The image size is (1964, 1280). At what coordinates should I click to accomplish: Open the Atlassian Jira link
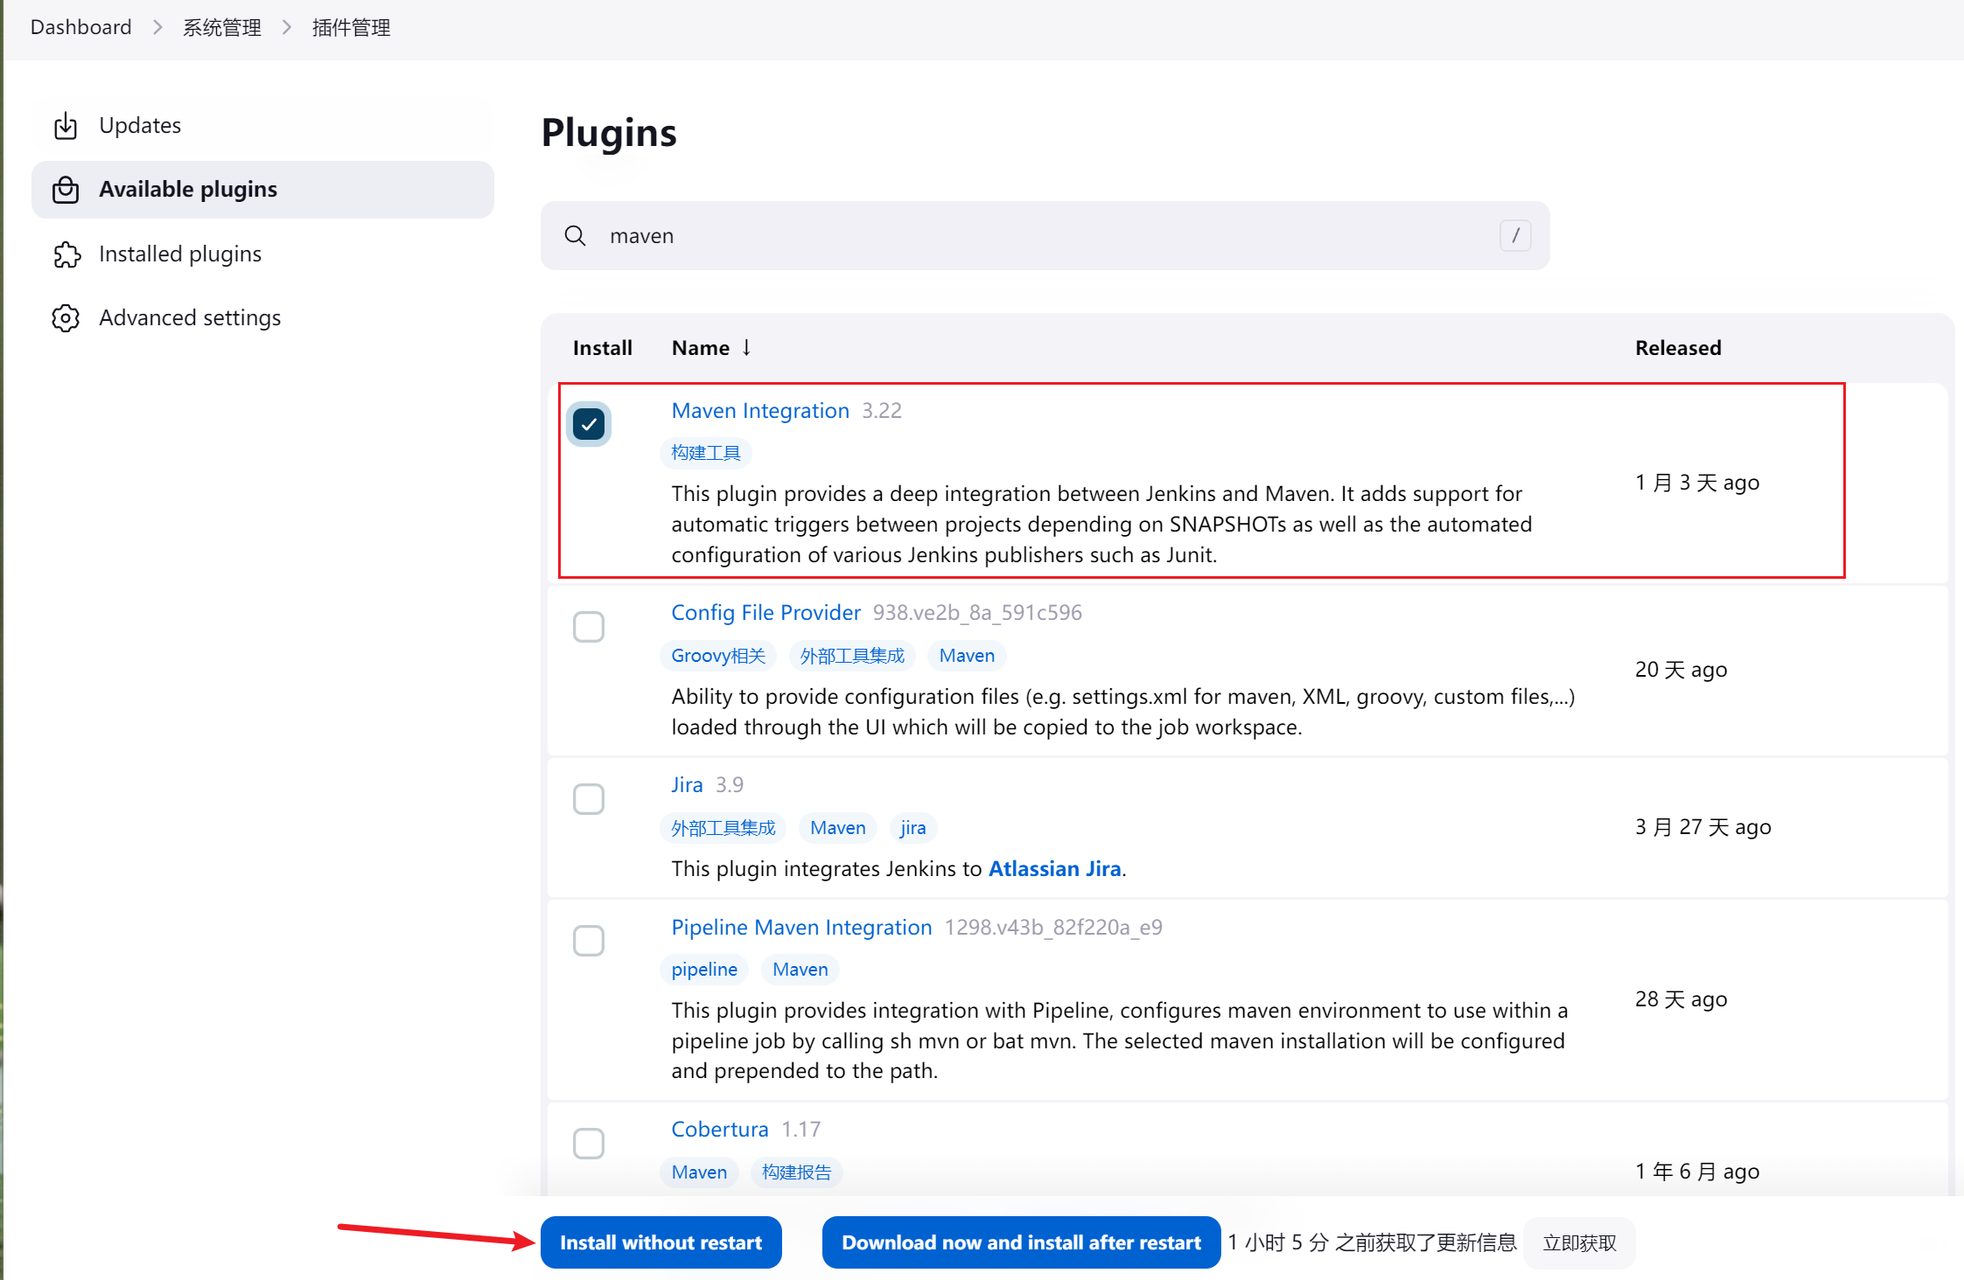(1054, 868)
